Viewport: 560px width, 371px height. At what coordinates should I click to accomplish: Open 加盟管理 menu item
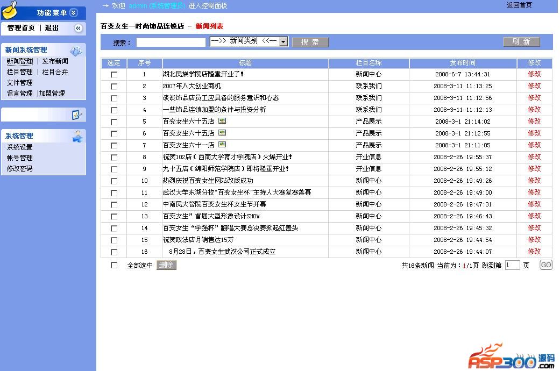(x=52, y=94)
